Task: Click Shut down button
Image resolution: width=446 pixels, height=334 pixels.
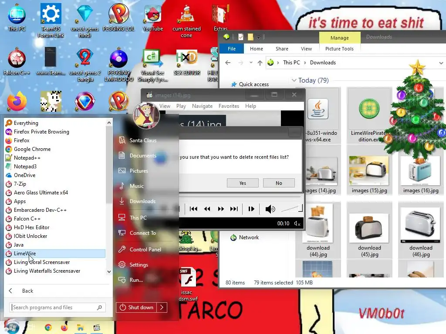Action: pos(136,307)
